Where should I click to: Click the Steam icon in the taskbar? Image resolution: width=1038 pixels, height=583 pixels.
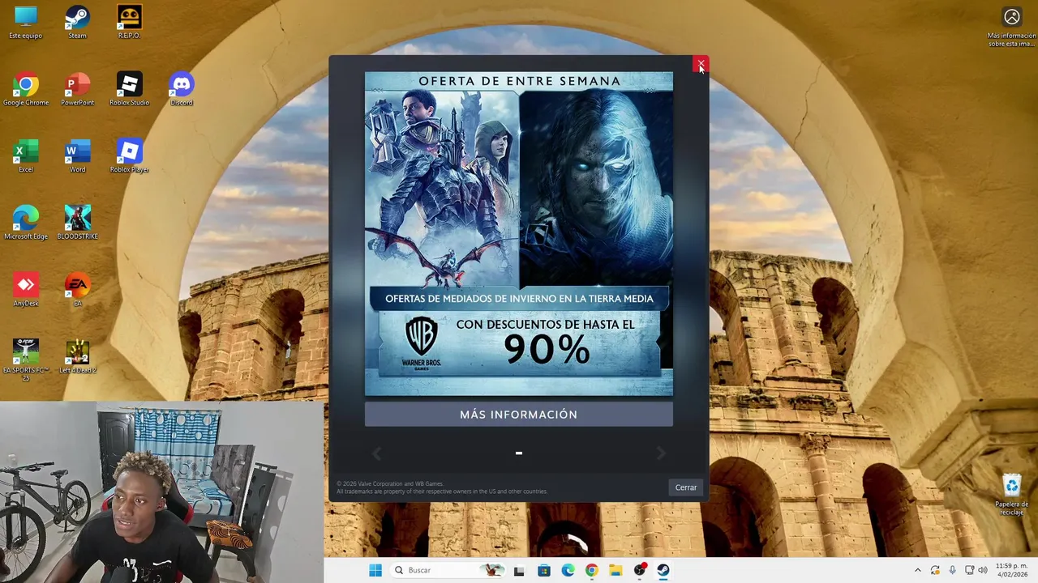(663, 570)
